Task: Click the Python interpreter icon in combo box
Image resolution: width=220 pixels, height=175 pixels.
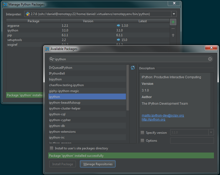Action: (x=28, y=14)
